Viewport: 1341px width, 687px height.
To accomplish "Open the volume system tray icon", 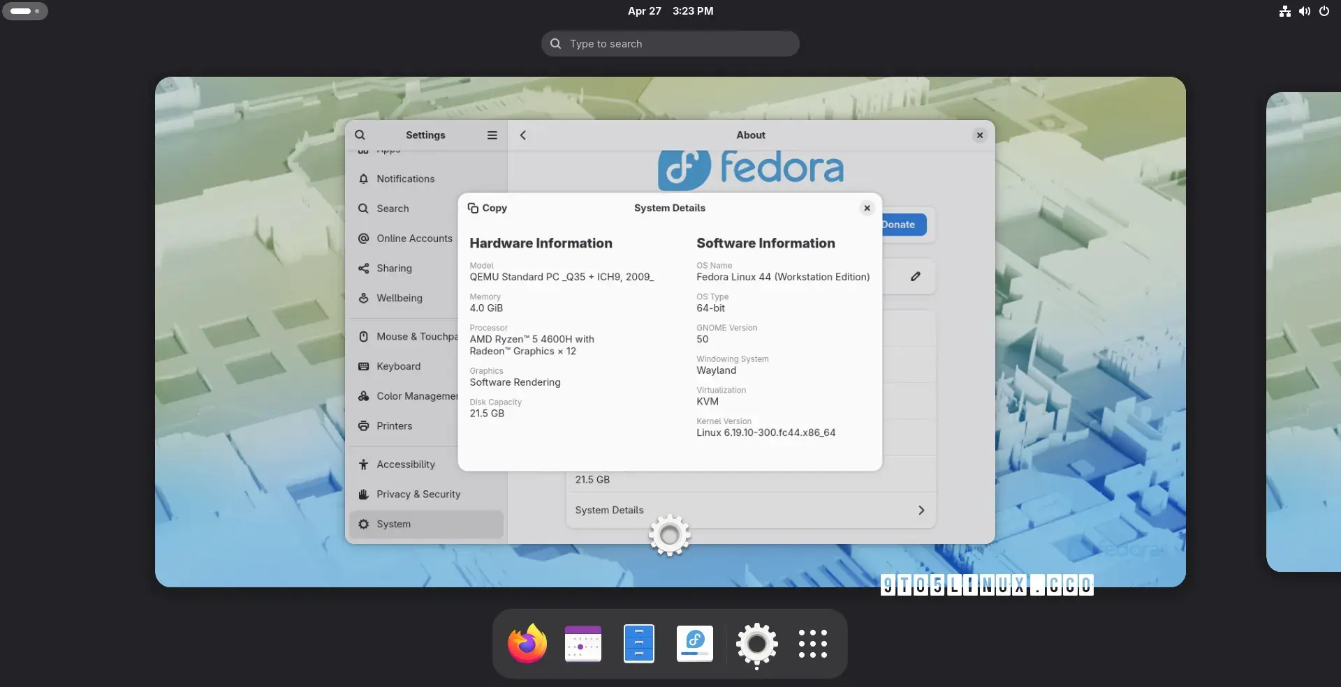I will (1305, 11).
